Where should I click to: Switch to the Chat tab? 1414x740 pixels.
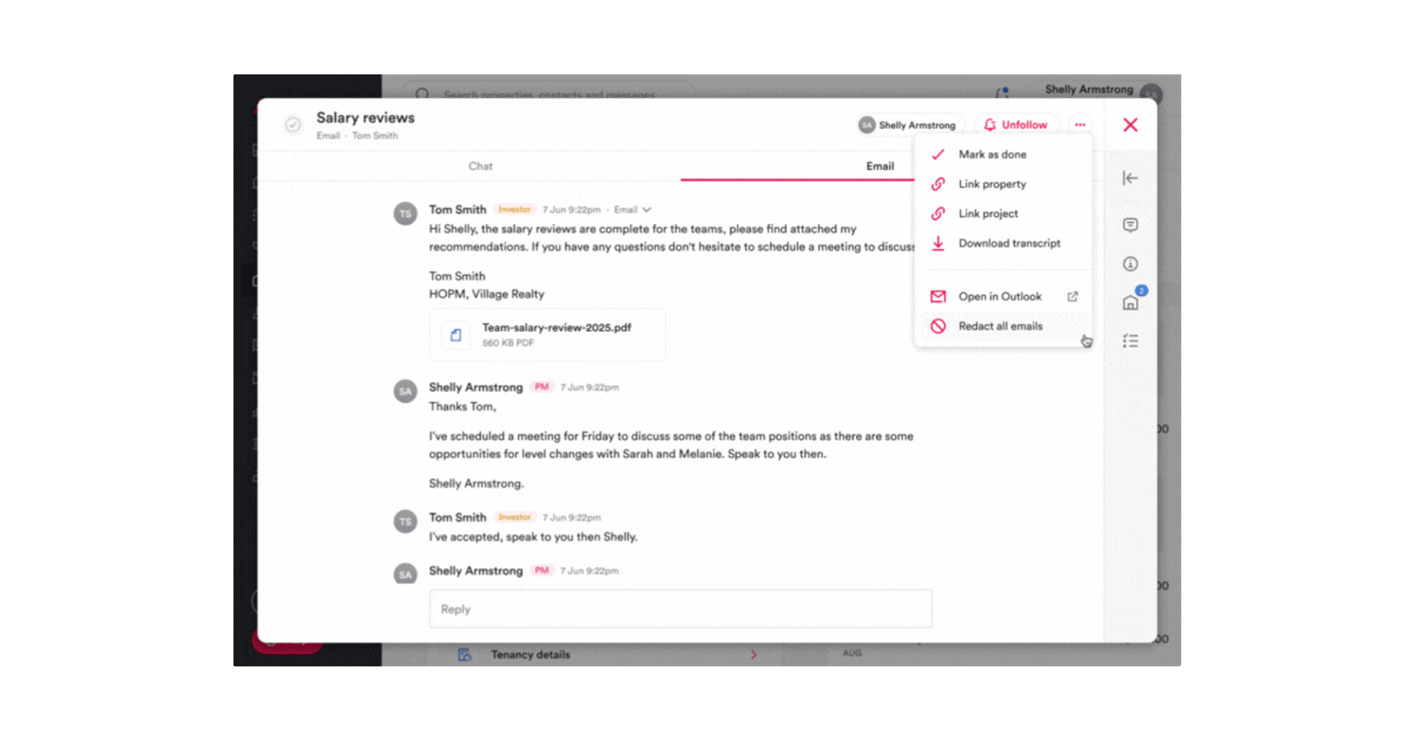tap(480, 166)
